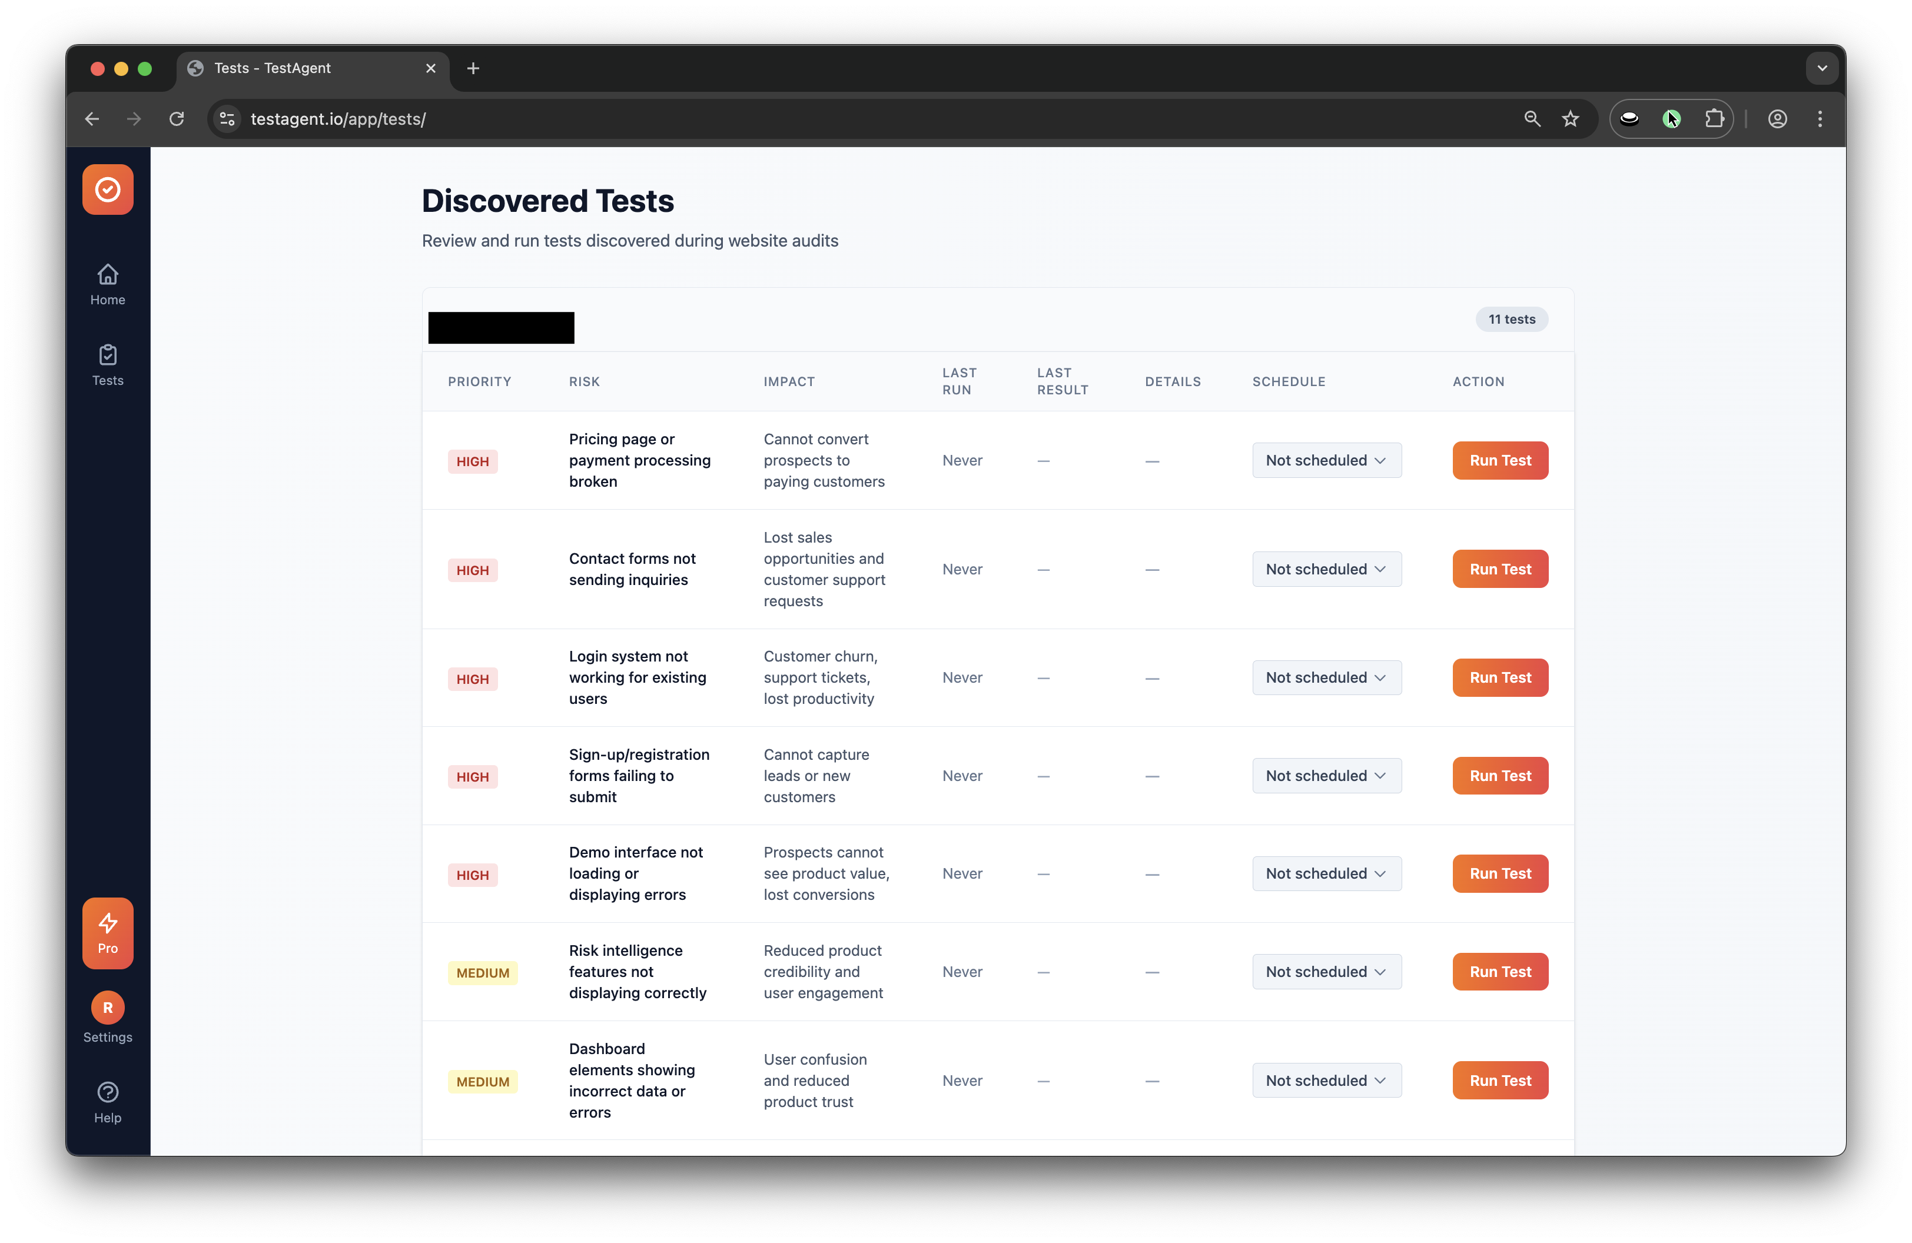Reload the current page

coord(177,119)
